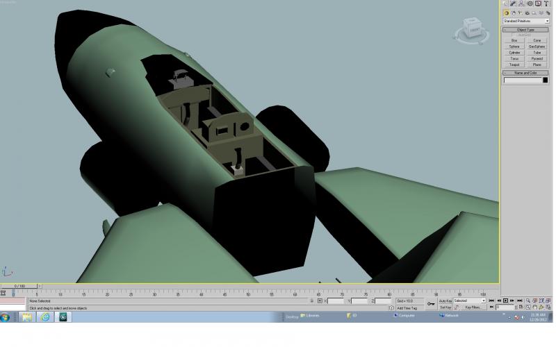Open the Selected key filter dropdown
This screenshot has width=556, height=347.
(x=470, y=301)
